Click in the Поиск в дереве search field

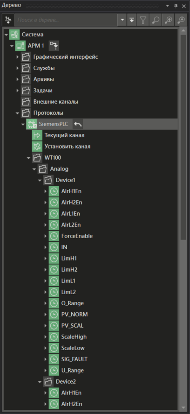pyautogui.click(x=66, y=21)
